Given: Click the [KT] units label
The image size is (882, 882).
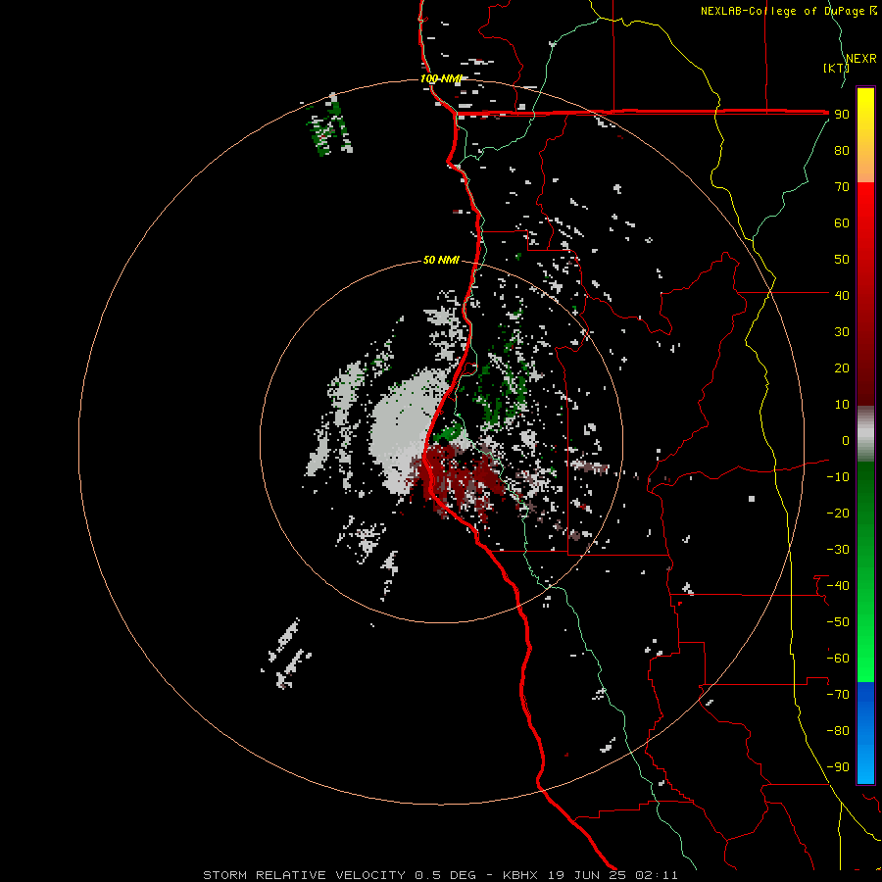Looking at the screenshot, I should 836,68.
